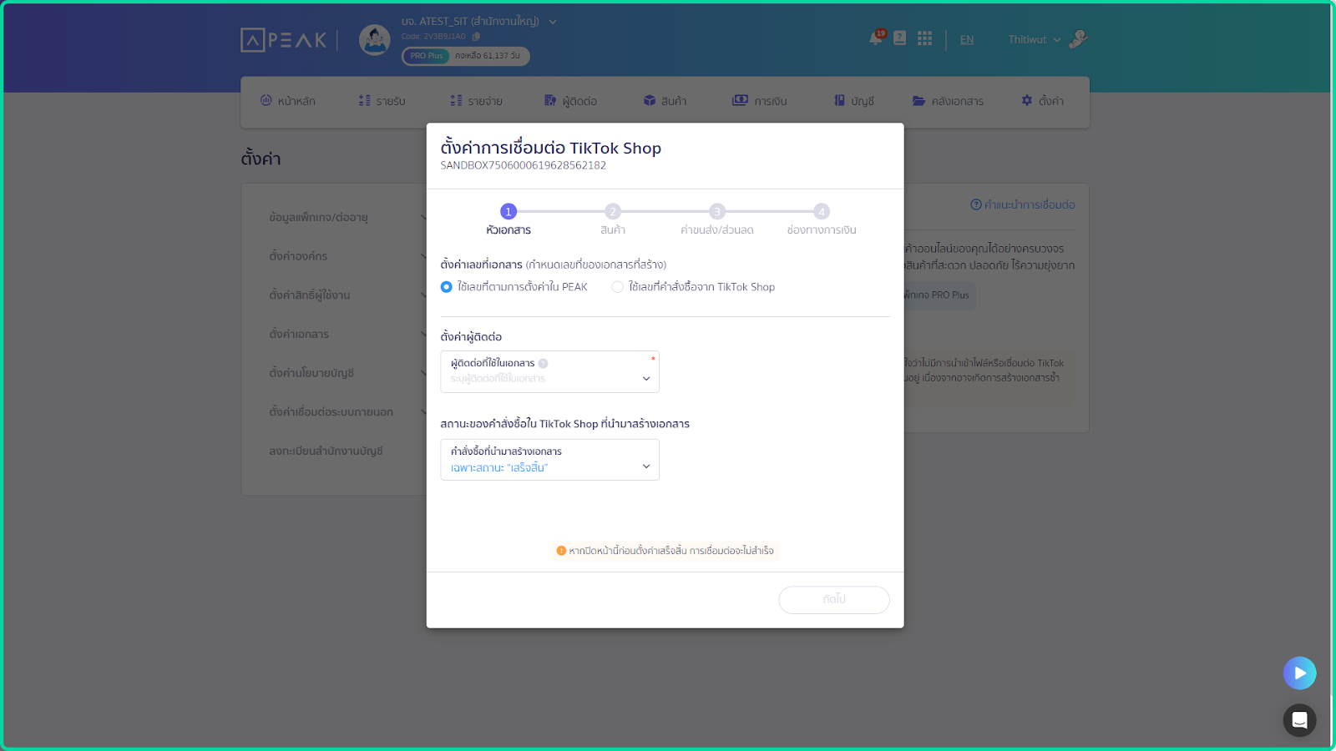This screenshot has height=751, width=1336.
Task: Click the ผู้ติดต่อ contacts icon
Action: coord(550,100)
